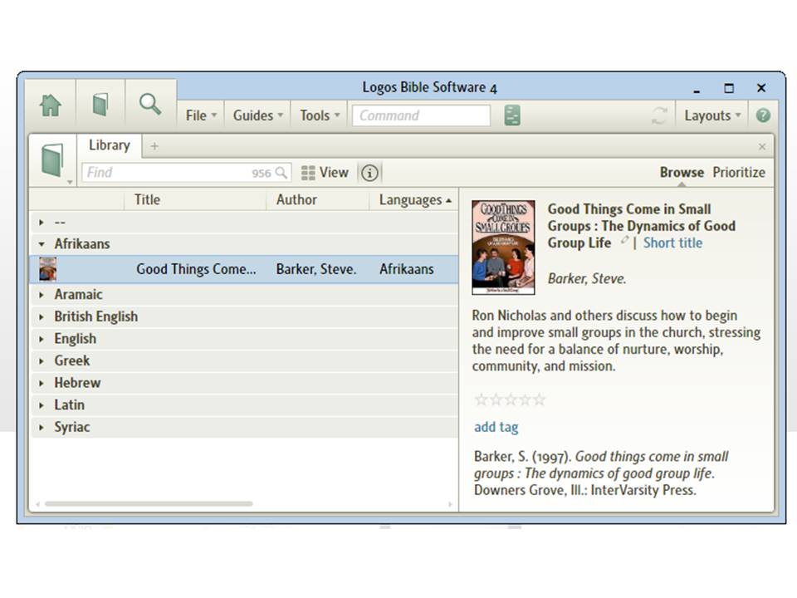Click the add tag link
The height and width of the screenshot is (598, 797).
496,427
